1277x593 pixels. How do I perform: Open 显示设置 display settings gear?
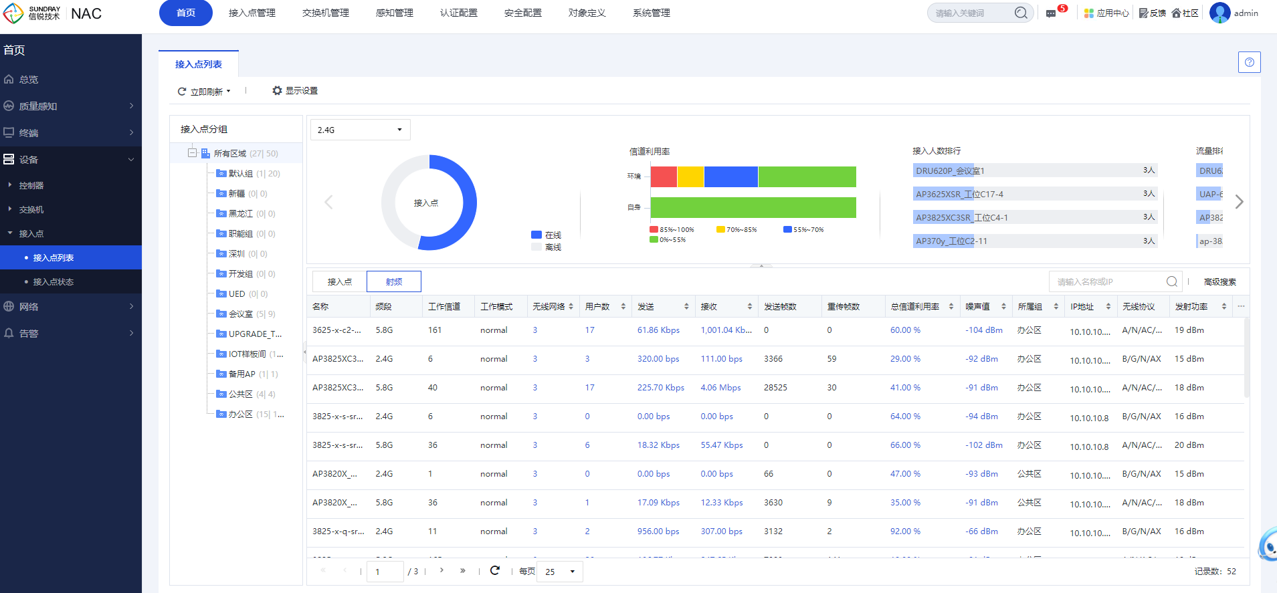click(295, 91)
